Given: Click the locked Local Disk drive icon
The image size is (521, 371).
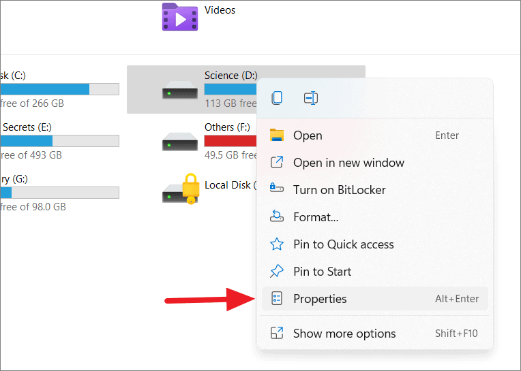Looking at the screenshot, I should pos(180,191).
